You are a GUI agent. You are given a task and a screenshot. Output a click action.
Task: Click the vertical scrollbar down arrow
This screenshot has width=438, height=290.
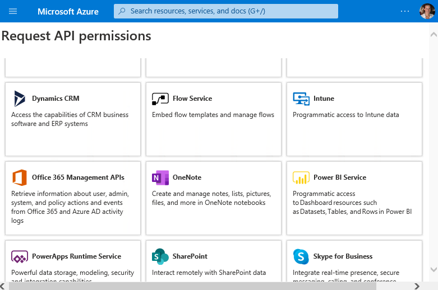(x=432, y=269)
